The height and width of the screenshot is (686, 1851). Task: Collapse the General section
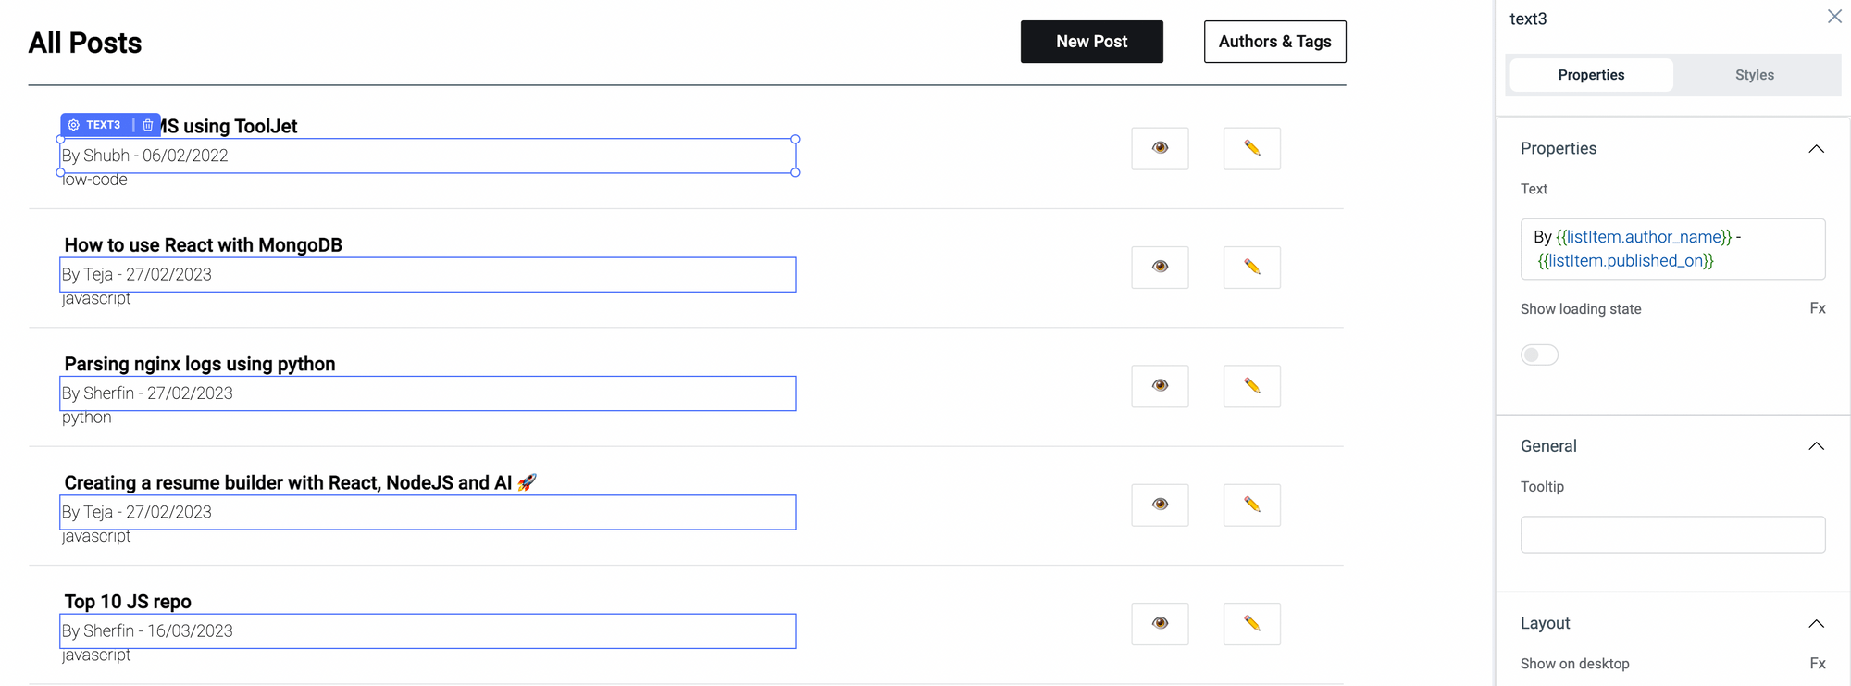(1816, 446)
